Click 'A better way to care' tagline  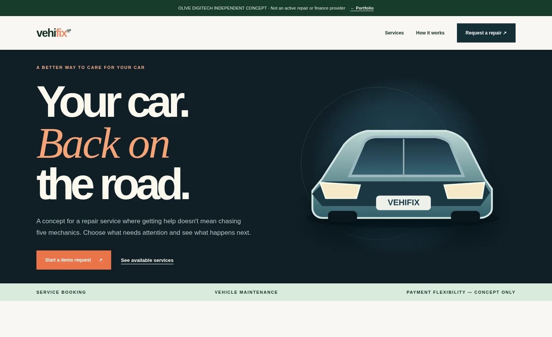90,67
